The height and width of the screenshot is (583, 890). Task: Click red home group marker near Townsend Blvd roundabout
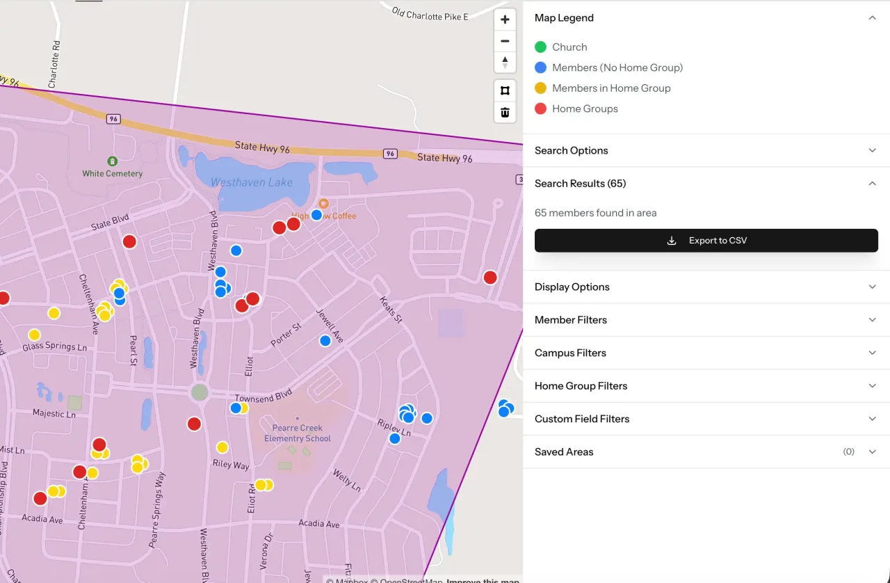tap(195, 424)
